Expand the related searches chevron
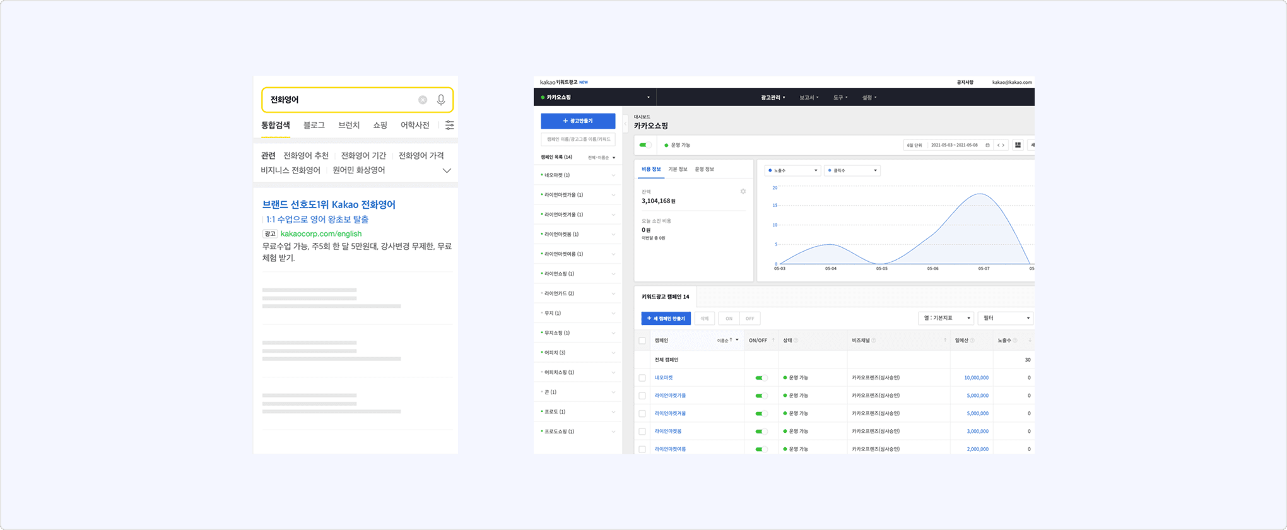1287x530 pixels. tap(447, 170)
